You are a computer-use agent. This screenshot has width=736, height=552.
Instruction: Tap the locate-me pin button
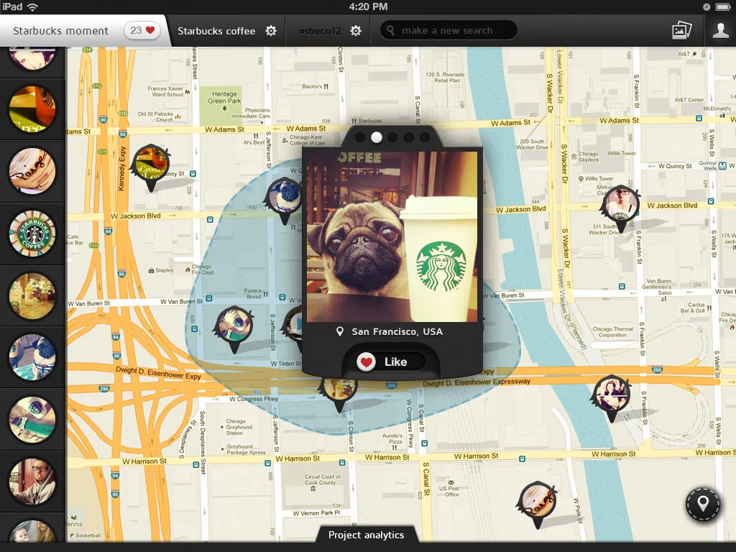[x=703, y=505]
